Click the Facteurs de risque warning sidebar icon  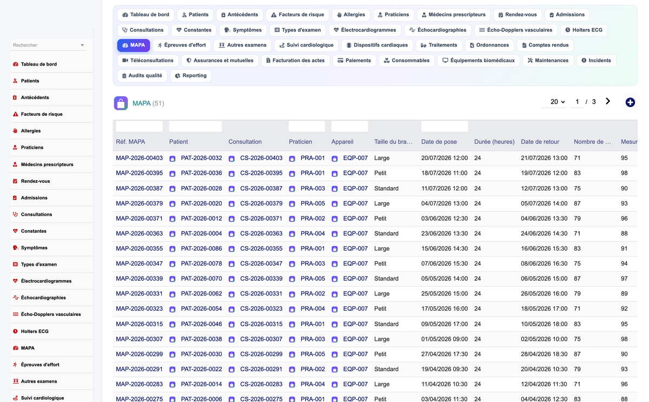[x=15, y=114]
